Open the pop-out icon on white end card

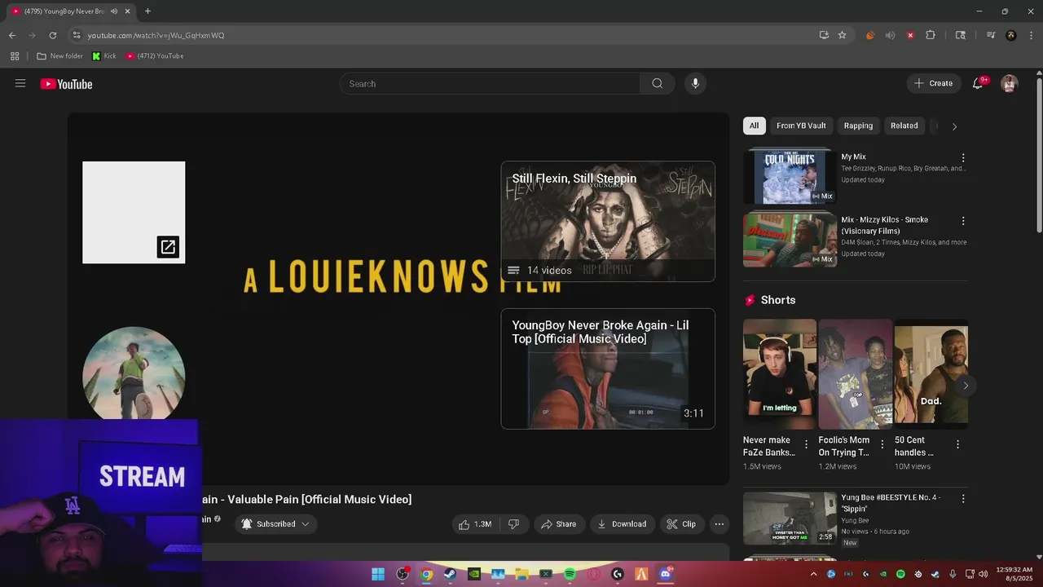[168, 247]
